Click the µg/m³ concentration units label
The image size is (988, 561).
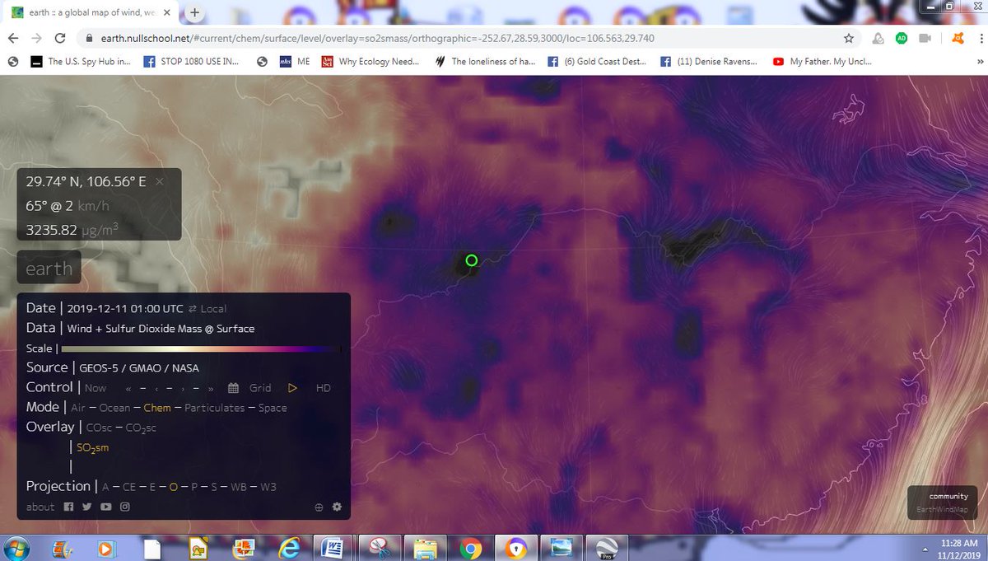point(100,230)
